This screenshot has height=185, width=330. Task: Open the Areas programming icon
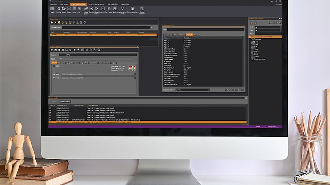(64, 9)
